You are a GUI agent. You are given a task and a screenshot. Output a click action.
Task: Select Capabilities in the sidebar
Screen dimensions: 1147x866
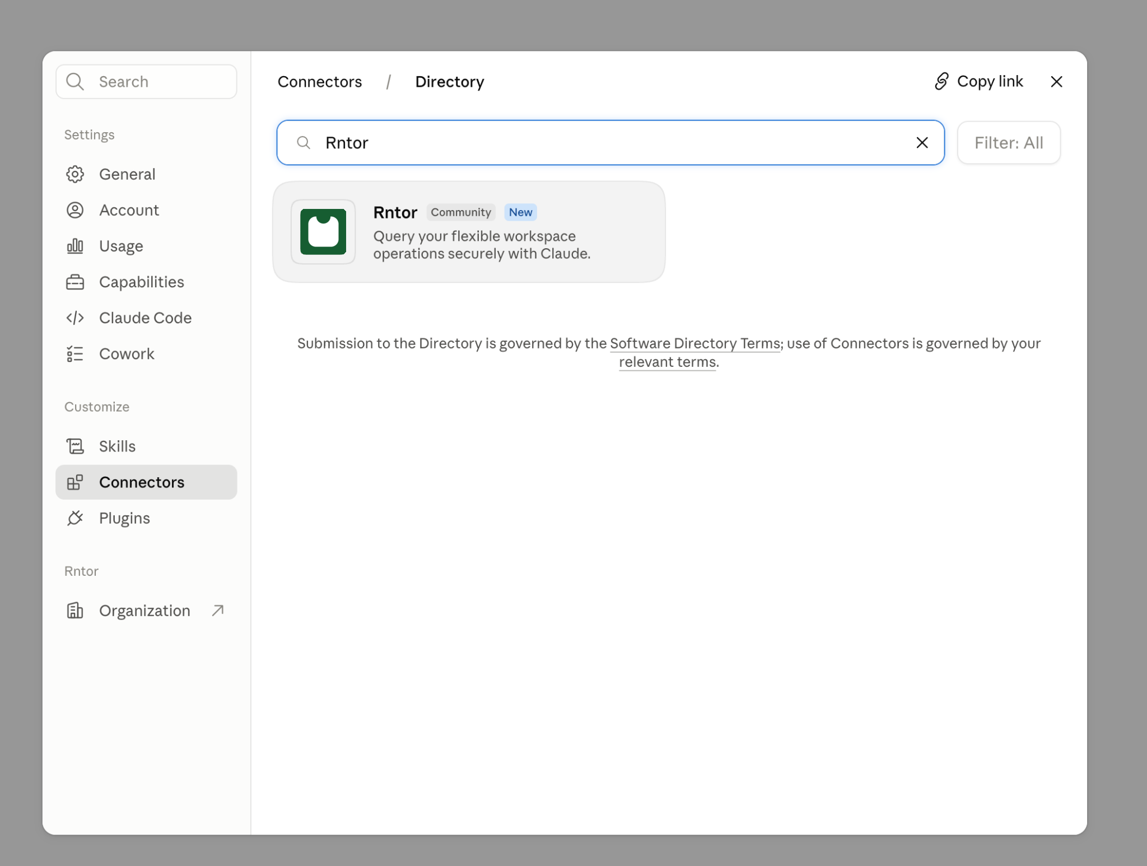point(146,282)
